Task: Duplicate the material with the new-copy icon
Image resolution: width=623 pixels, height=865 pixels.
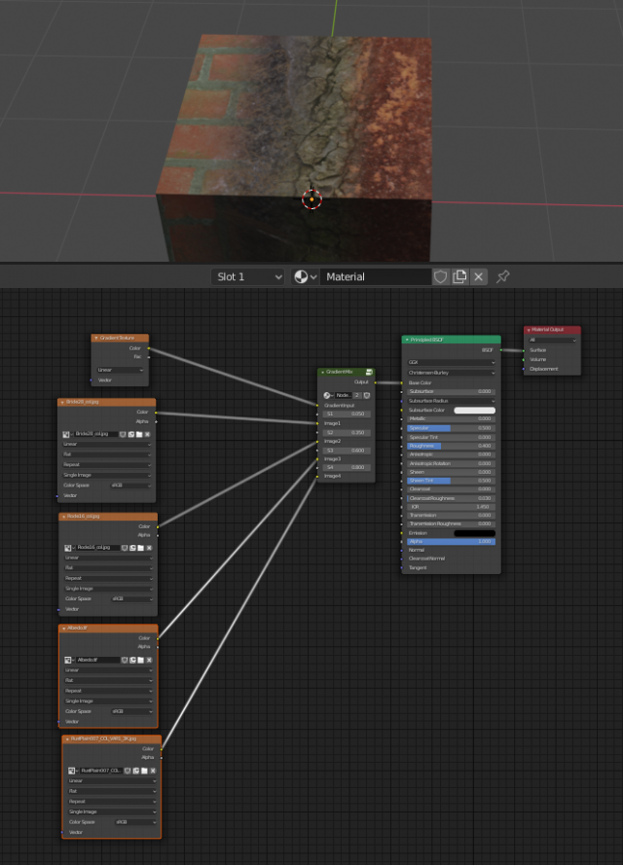Action: 459,276
